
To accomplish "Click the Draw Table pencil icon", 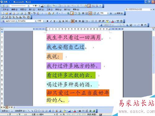I will click(x=3, y=6).
